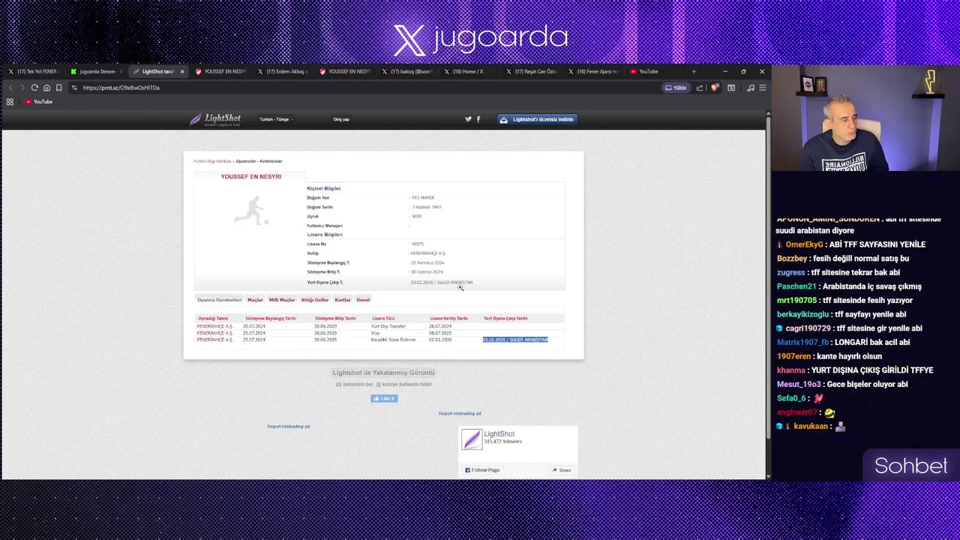
Task: Click Lightshot'ı ücretsiz indirin download button
Action: [537, 119]
